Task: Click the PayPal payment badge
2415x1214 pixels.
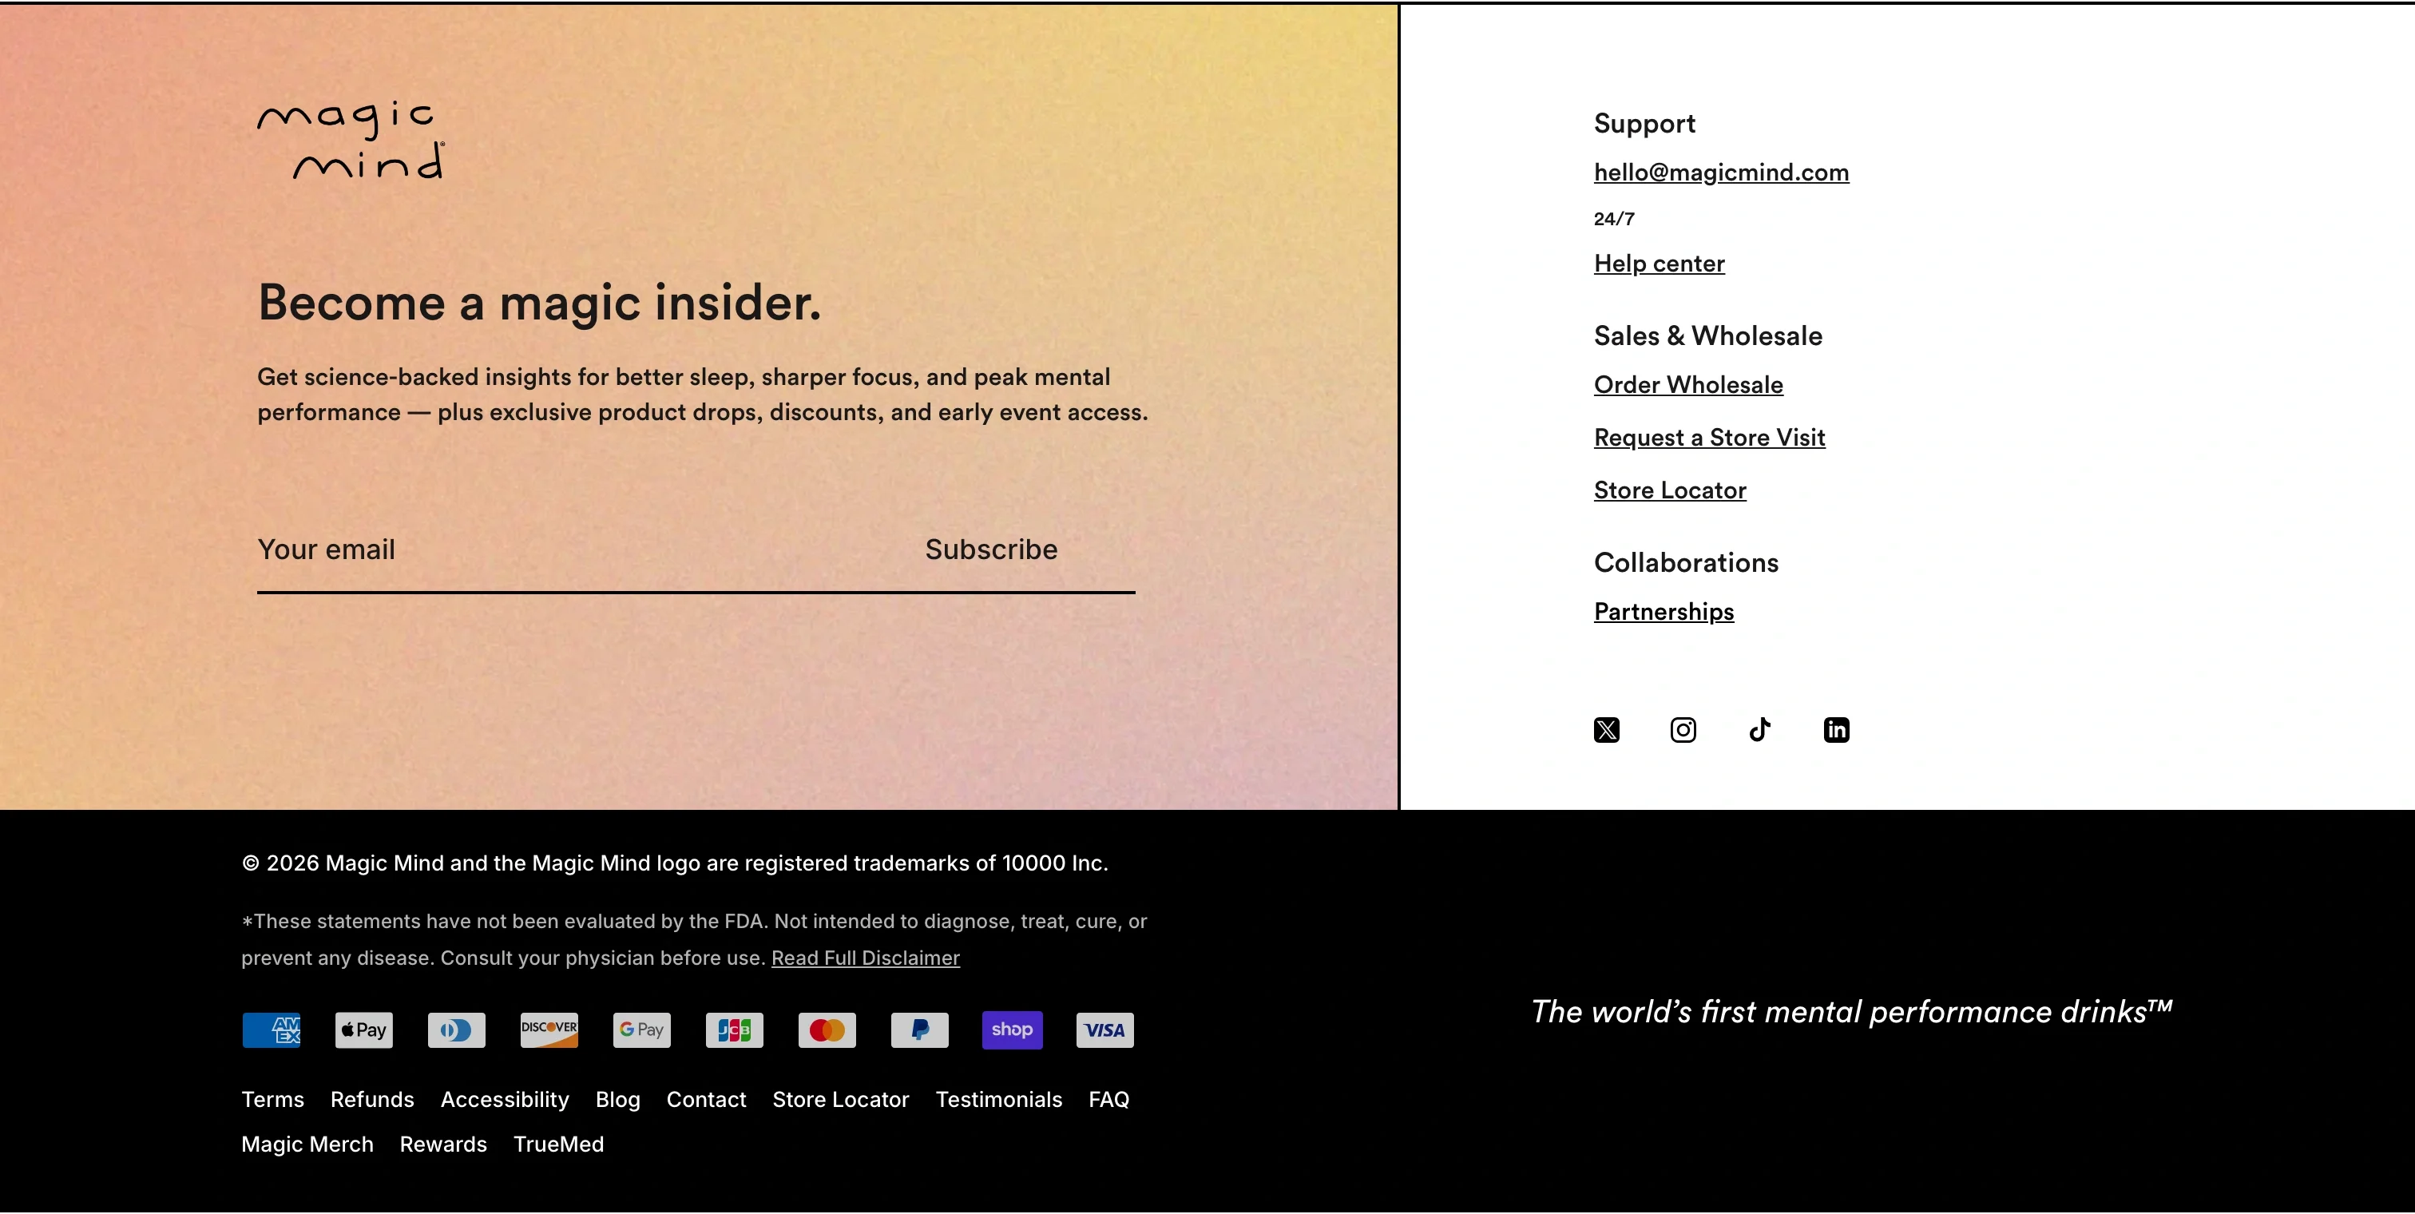Action: click(918, 1030)
